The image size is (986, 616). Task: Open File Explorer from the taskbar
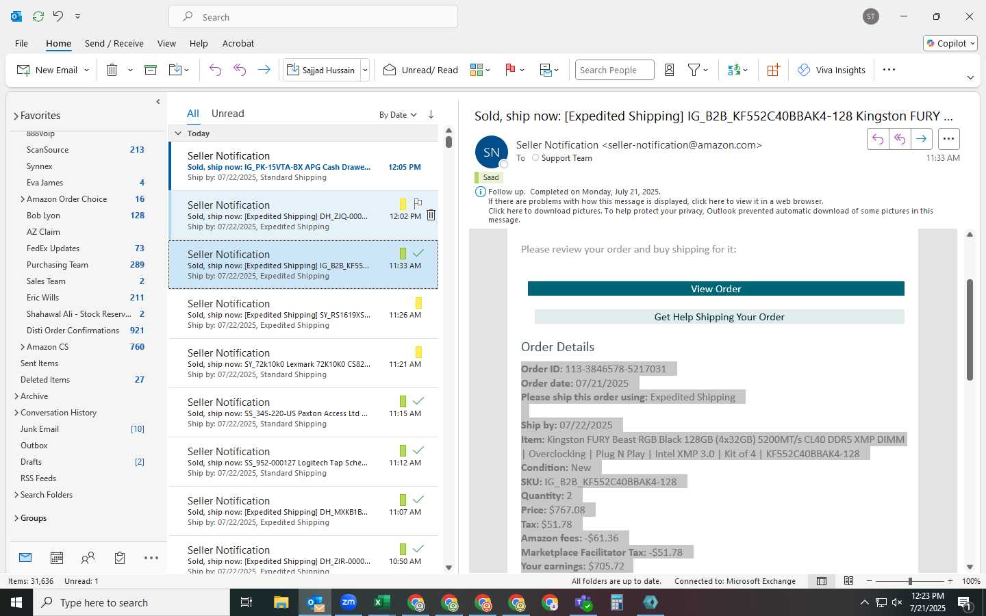pos(281,602)
